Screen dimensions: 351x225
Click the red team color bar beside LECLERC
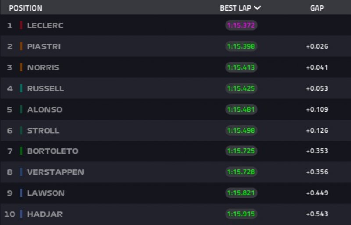pos(21,25)
